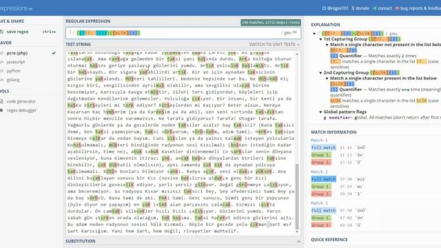Viewport: 441px width, 248px height.
Task: Click the Quick Reference heading
Action: click(329, 240)
